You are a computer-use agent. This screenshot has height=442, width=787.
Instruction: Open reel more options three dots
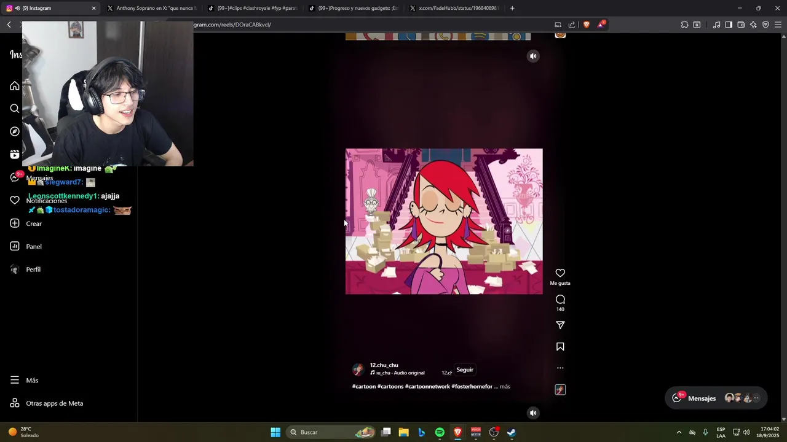pyautogui.click(x=560, y=368)
